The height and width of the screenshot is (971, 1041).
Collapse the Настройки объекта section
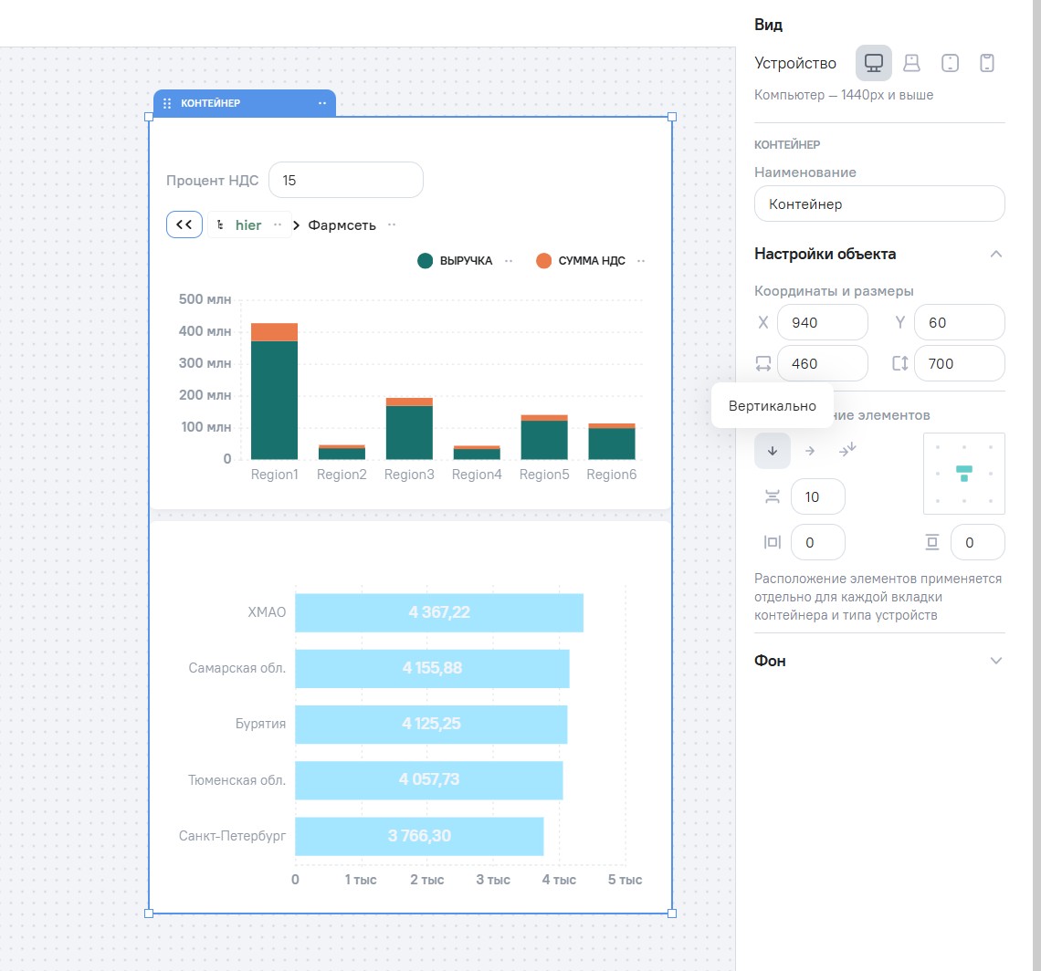[995, 254]
